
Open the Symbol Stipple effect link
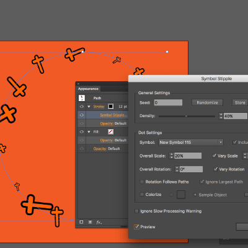tap(113, 115)
